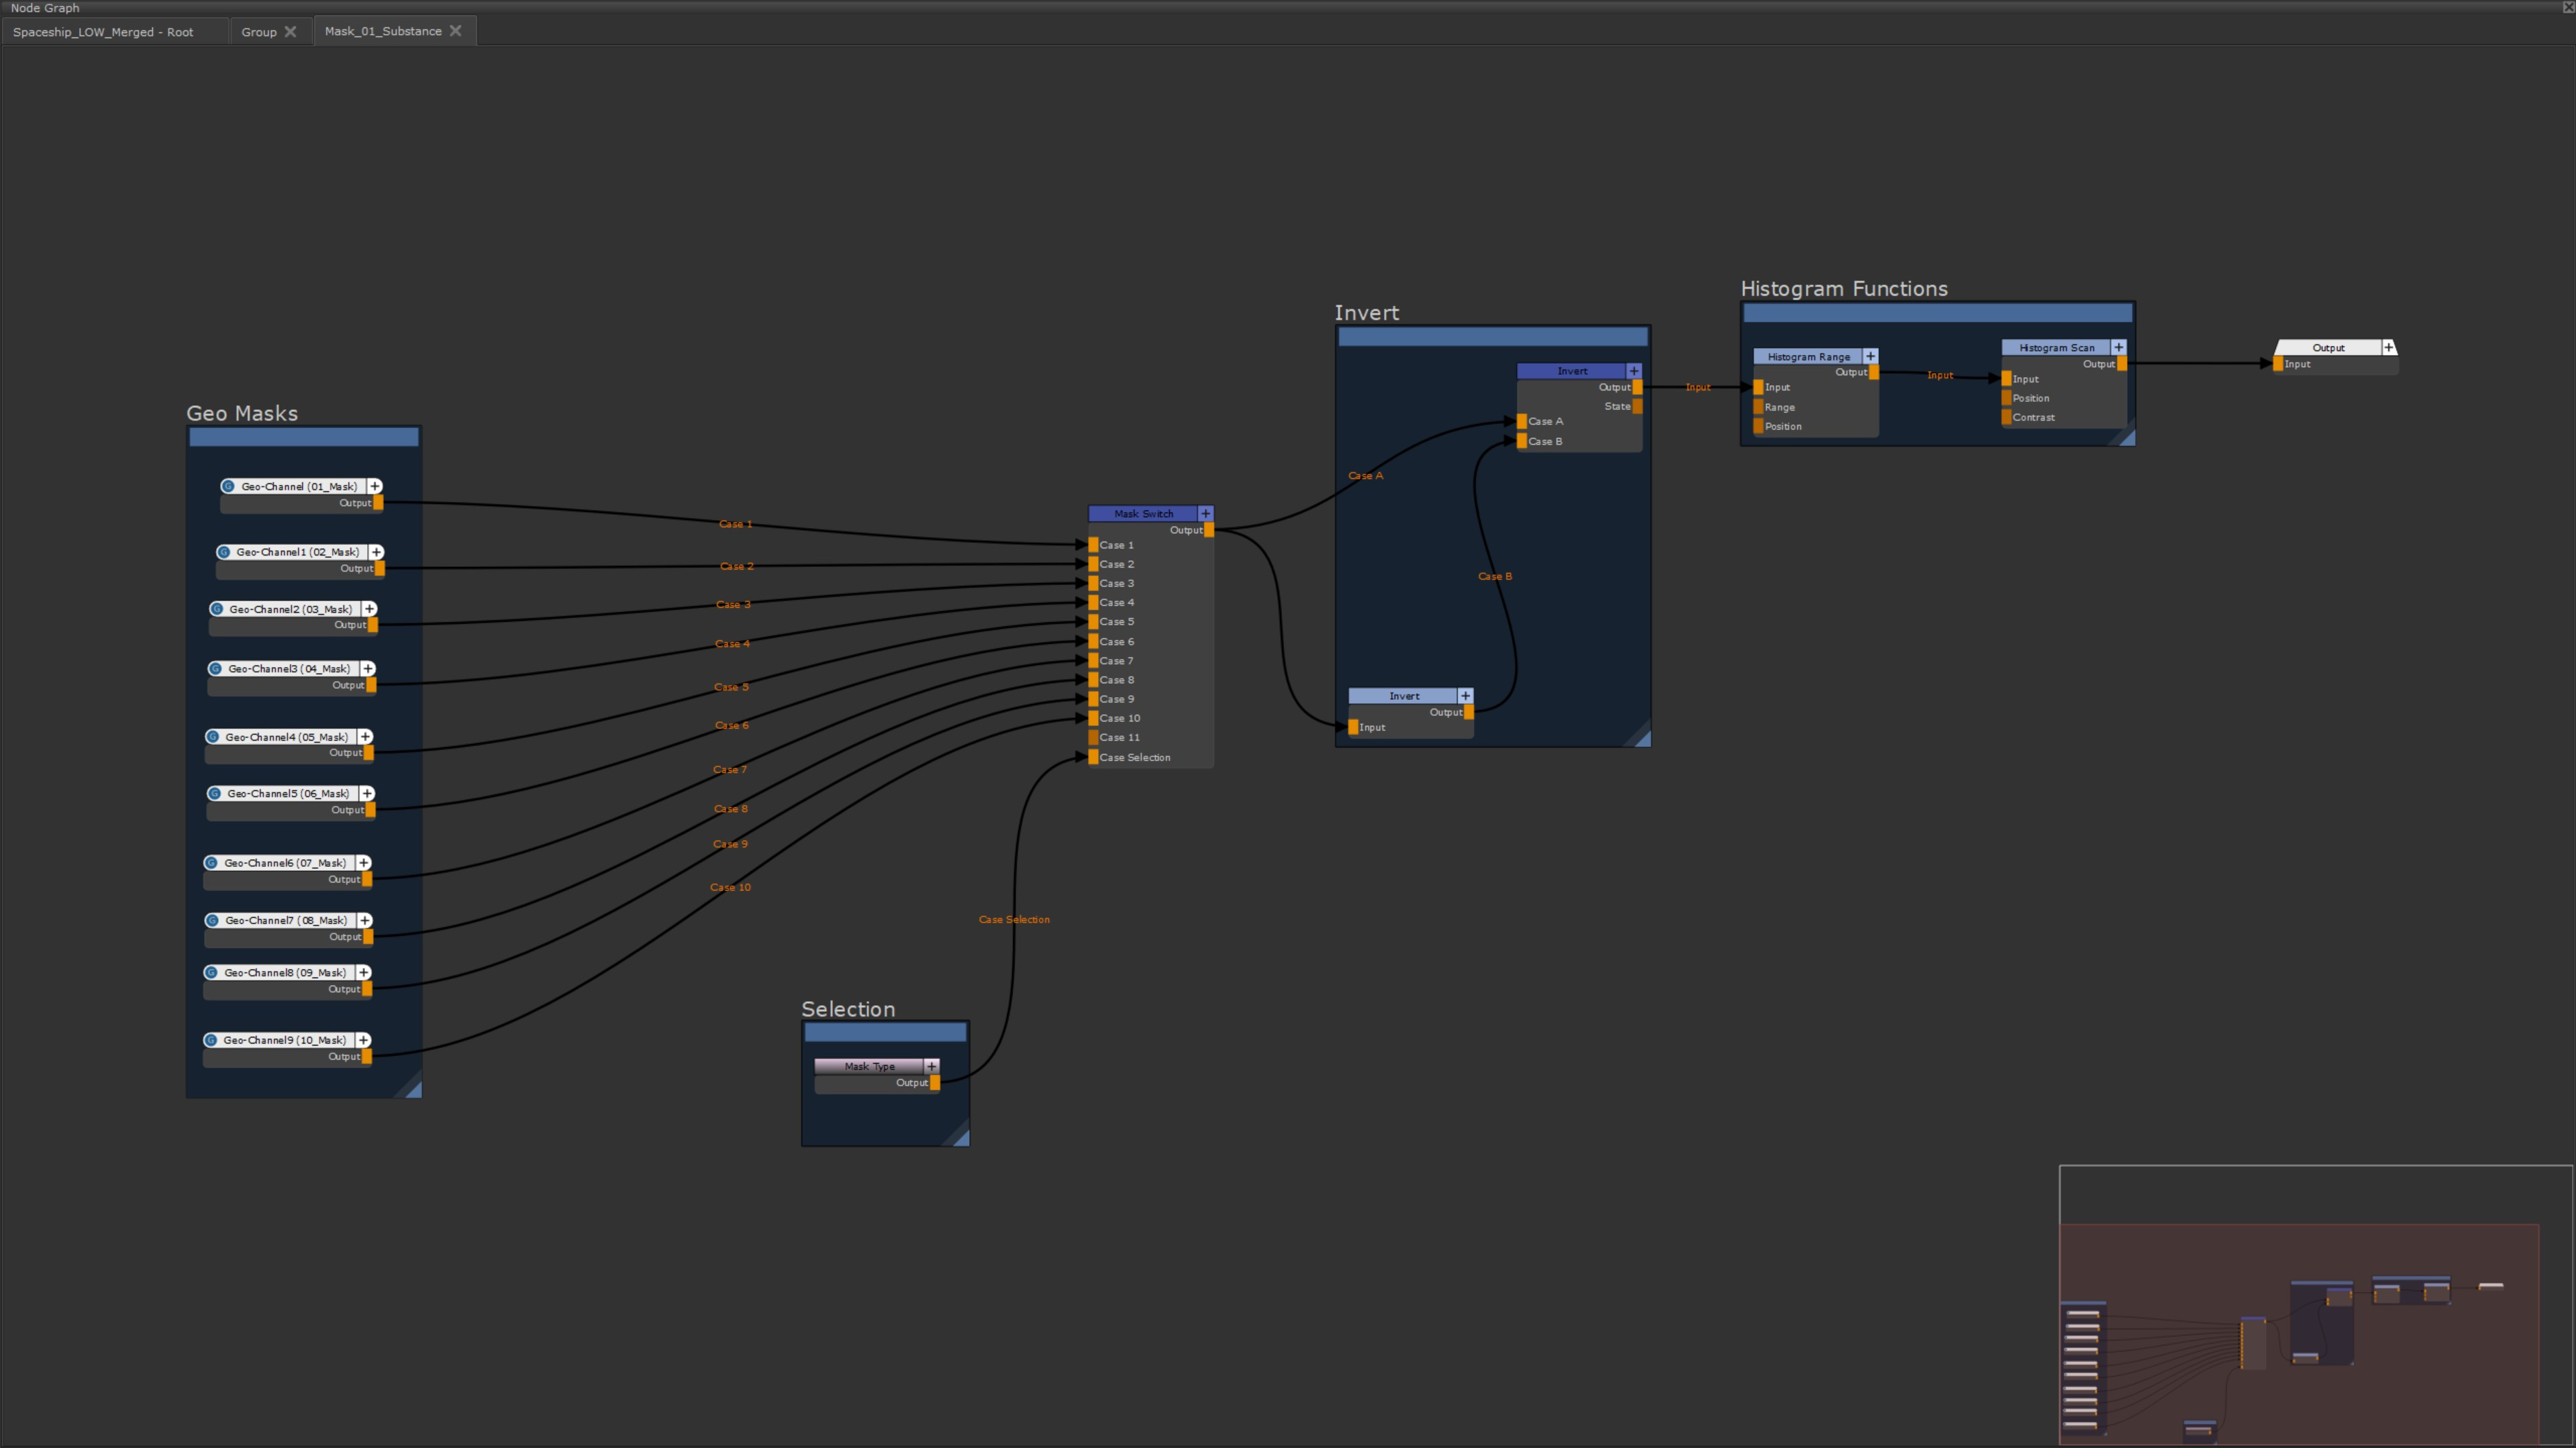The width and height of the screenshot is (2576, 1448).
Task: Close the Group tab
Action: click(x=291, y=32)
